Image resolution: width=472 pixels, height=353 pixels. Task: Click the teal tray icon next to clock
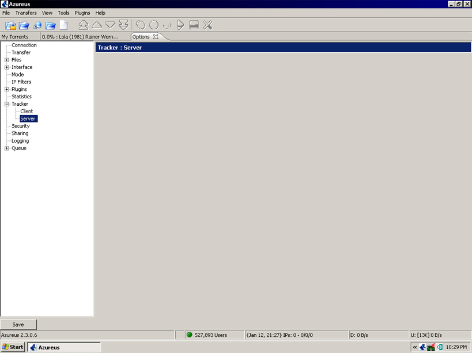coord(440,347)
